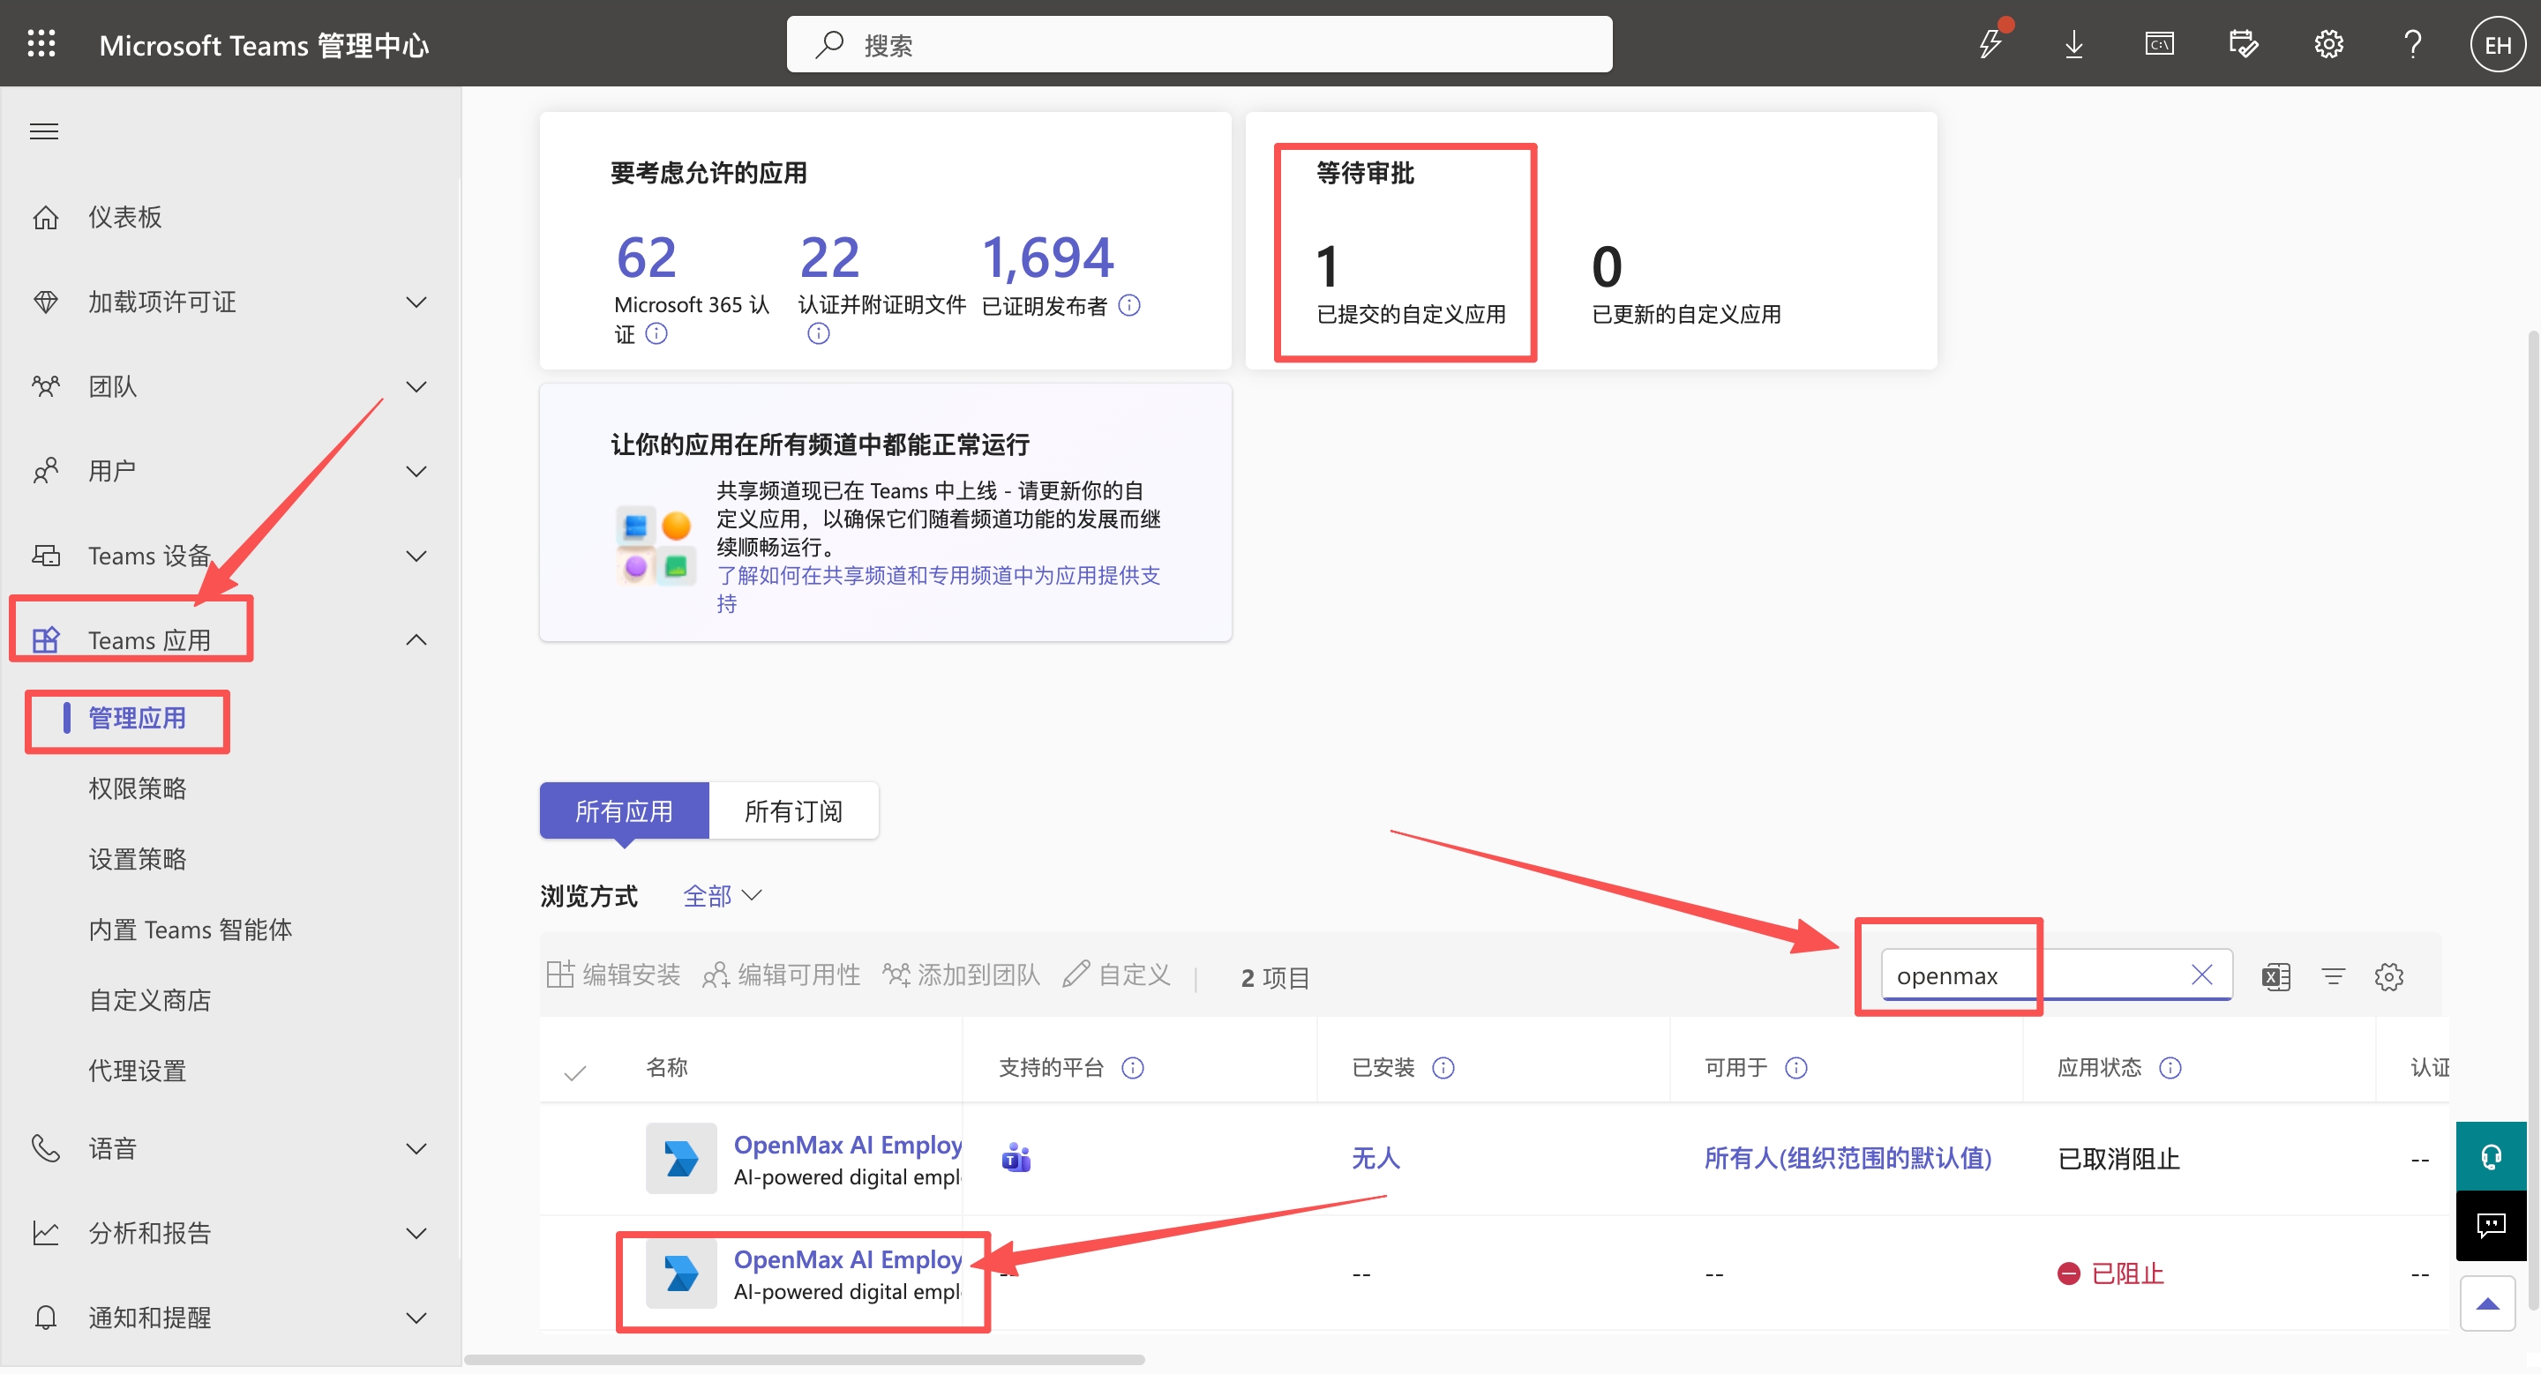This screenshot has width=2541, height=1374.
Task: Click Teams platform icon in first row
Action: click(x=1016, y=1156)
